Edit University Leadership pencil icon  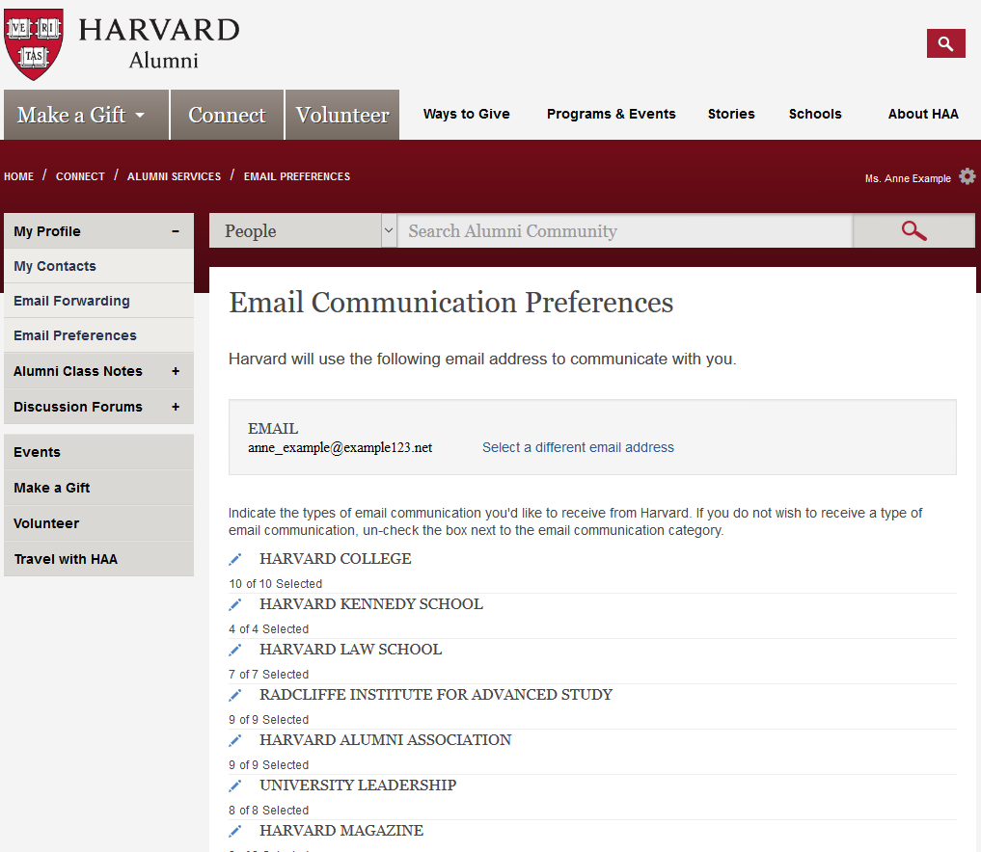[235, 785]
